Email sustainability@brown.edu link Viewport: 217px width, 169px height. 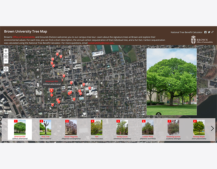coord(101,43)
